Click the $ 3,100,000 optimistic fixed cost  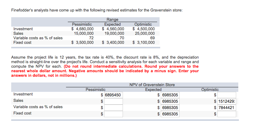point(144,43)
